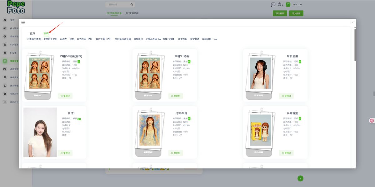Click the globe language icon in top bar

click(280, 5)
